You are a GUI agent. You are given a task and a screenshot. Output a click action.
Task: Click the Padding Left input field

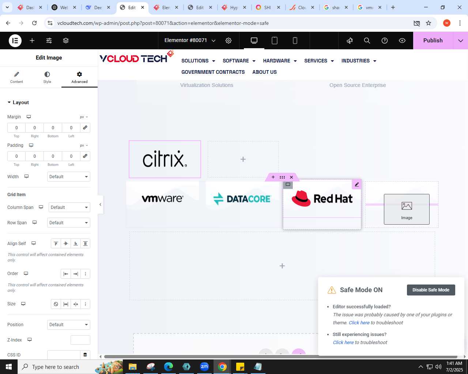tap(71, 156)
